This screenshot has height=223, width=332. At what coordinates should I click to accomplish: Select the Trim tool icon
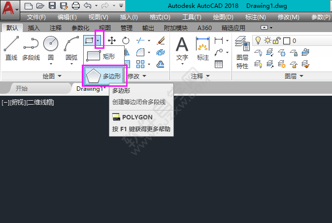140,40
